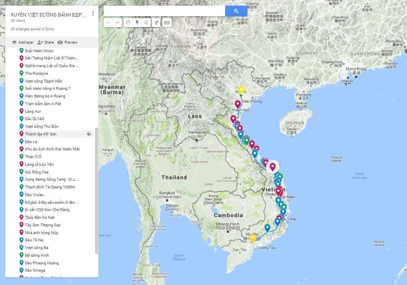Click the side panel's vertical scrollbar
Viewport: 407px width, 285px height.
point(96,190)
